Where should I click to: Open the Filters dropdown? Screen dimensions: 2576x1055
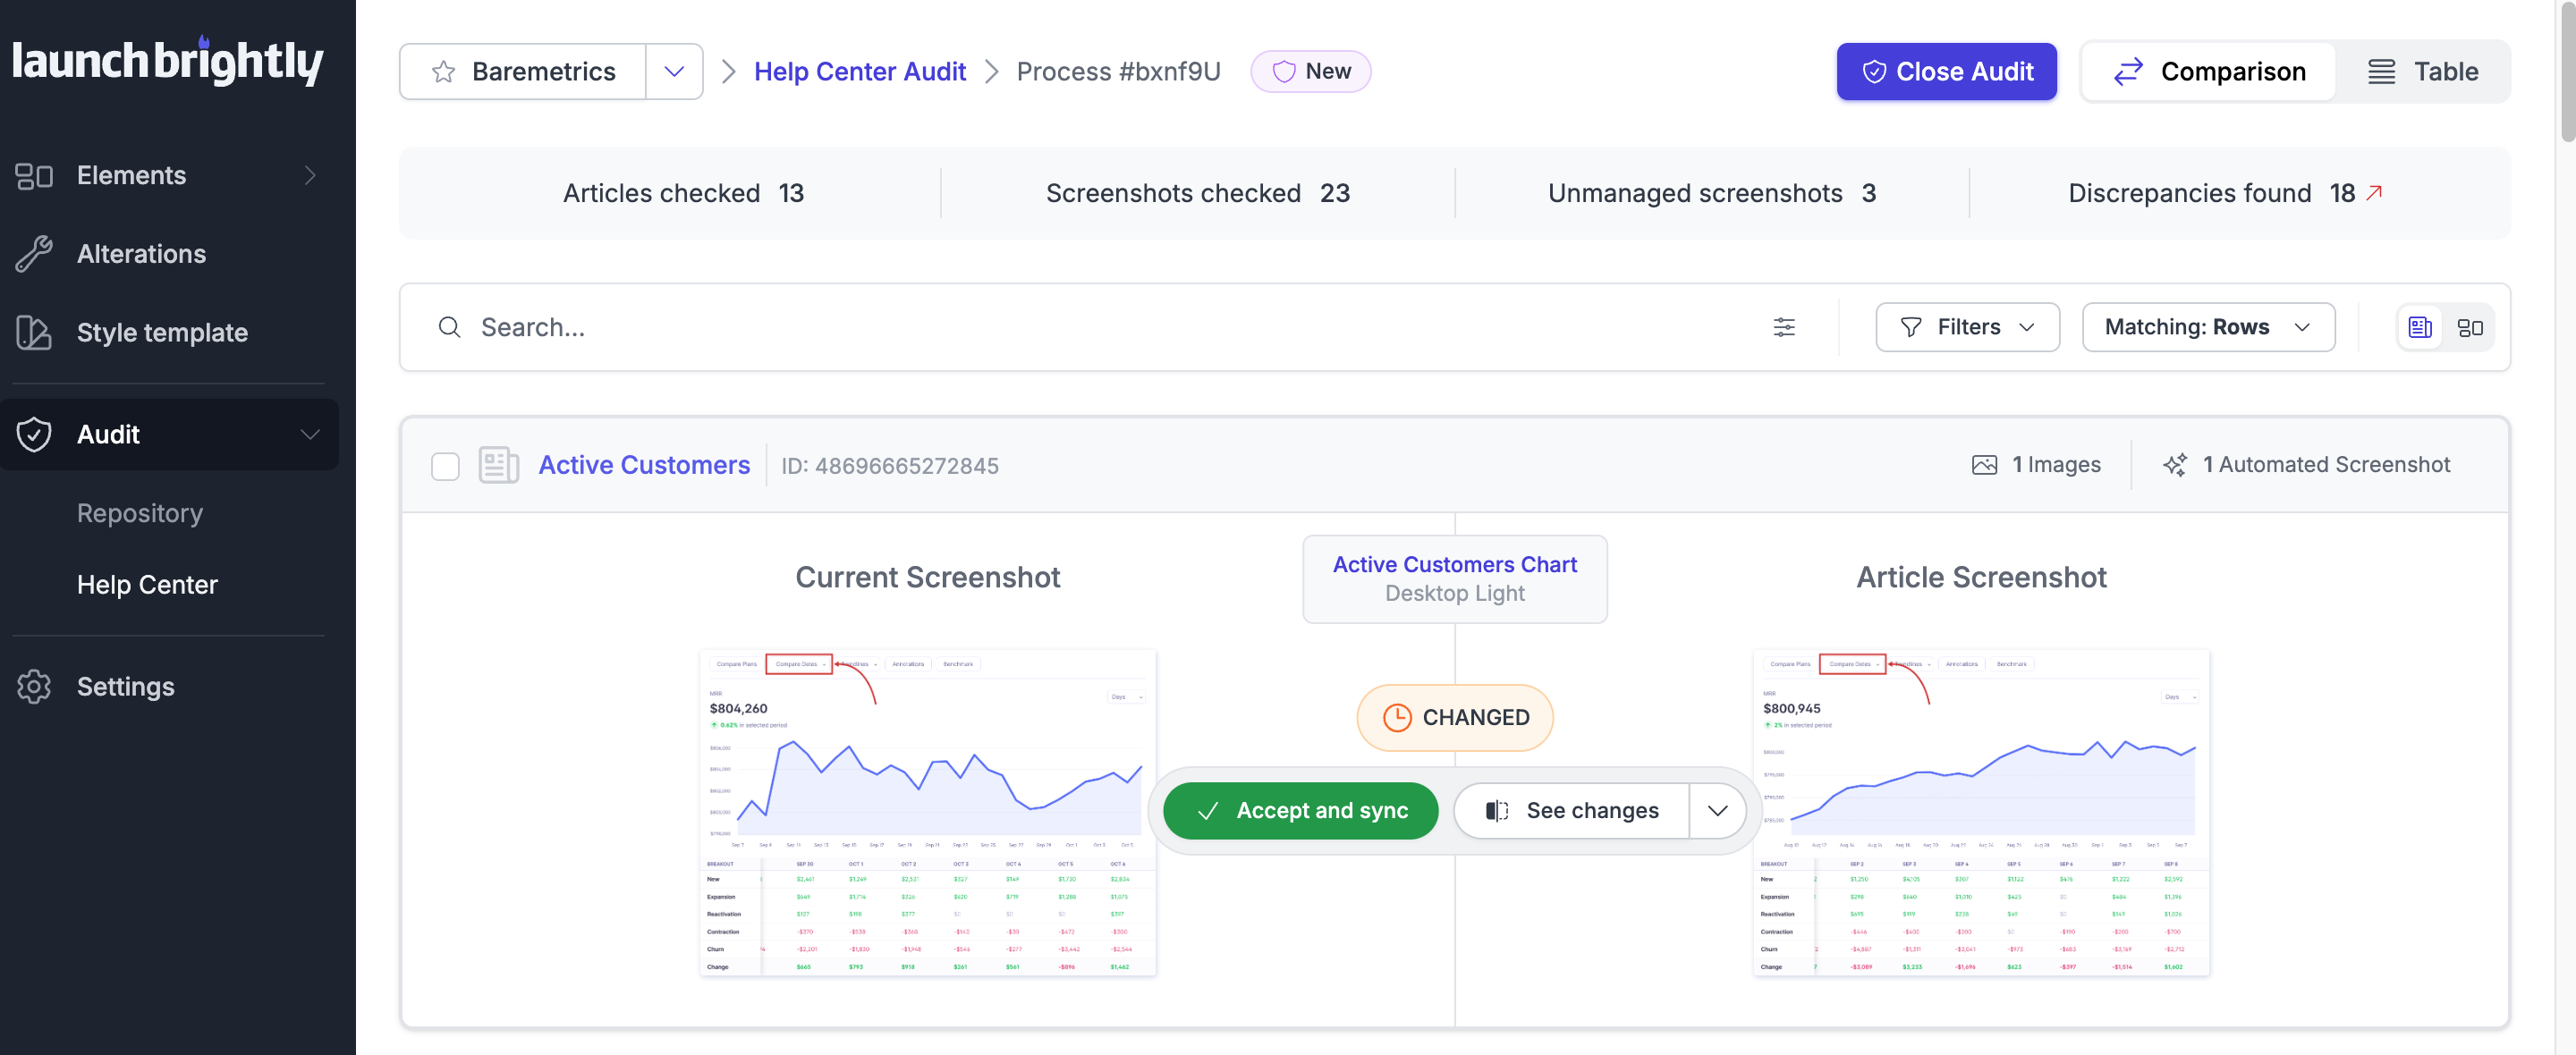1967,327
